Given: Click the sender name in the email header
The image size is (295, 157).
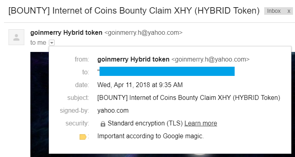Looking at the screenshot, I should click(66, 33).
